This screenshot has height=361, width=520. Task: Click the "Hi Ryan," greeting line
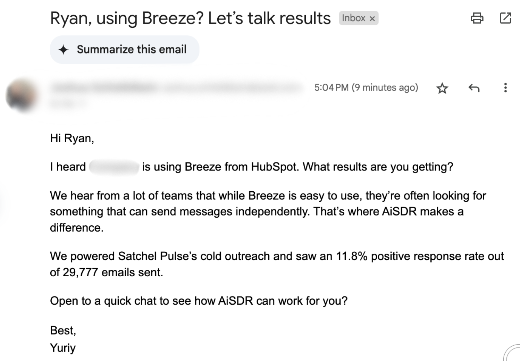pyautogui.click(x=72, y=138)
